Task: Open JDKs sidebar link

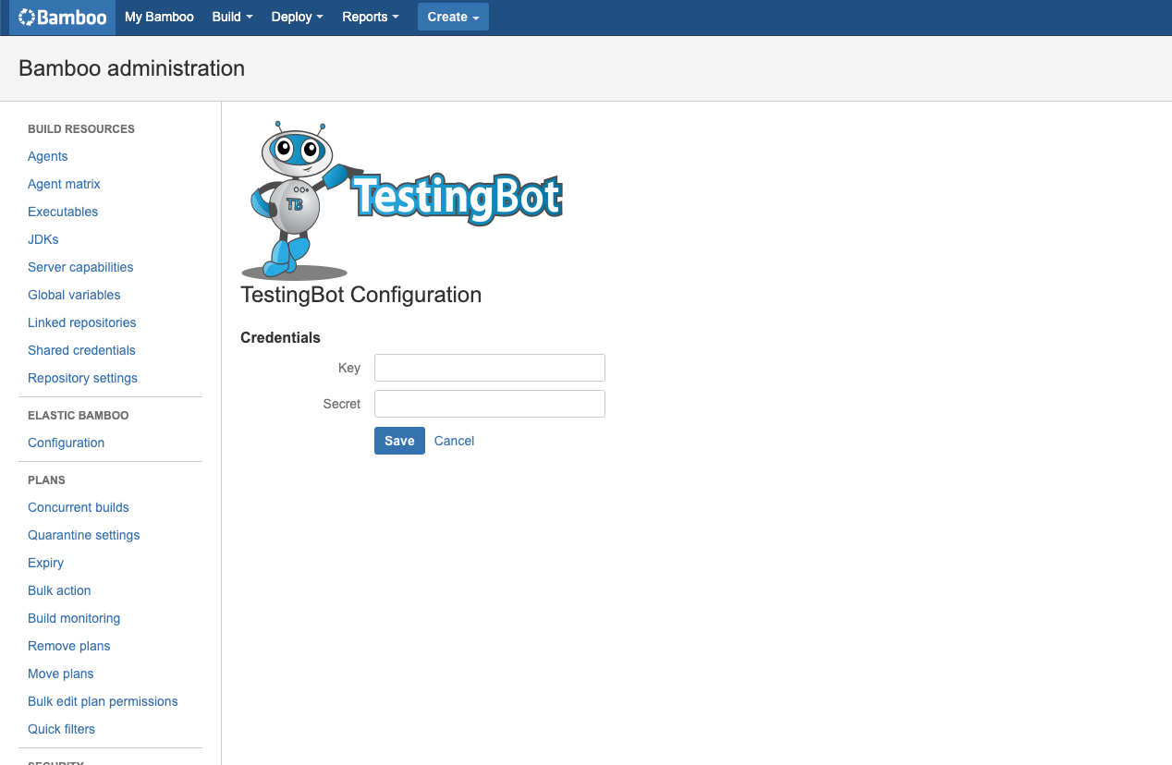Action: click(x=43, y=239)
